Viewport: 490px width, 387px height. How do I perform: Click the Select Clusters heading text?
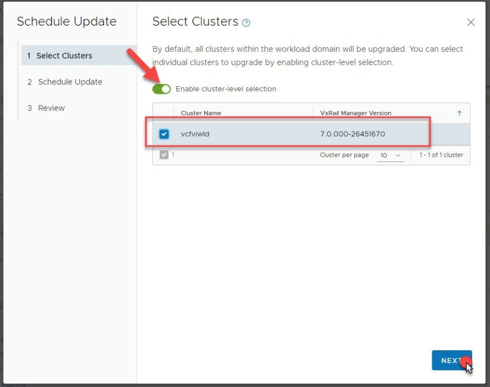(195, 22)
